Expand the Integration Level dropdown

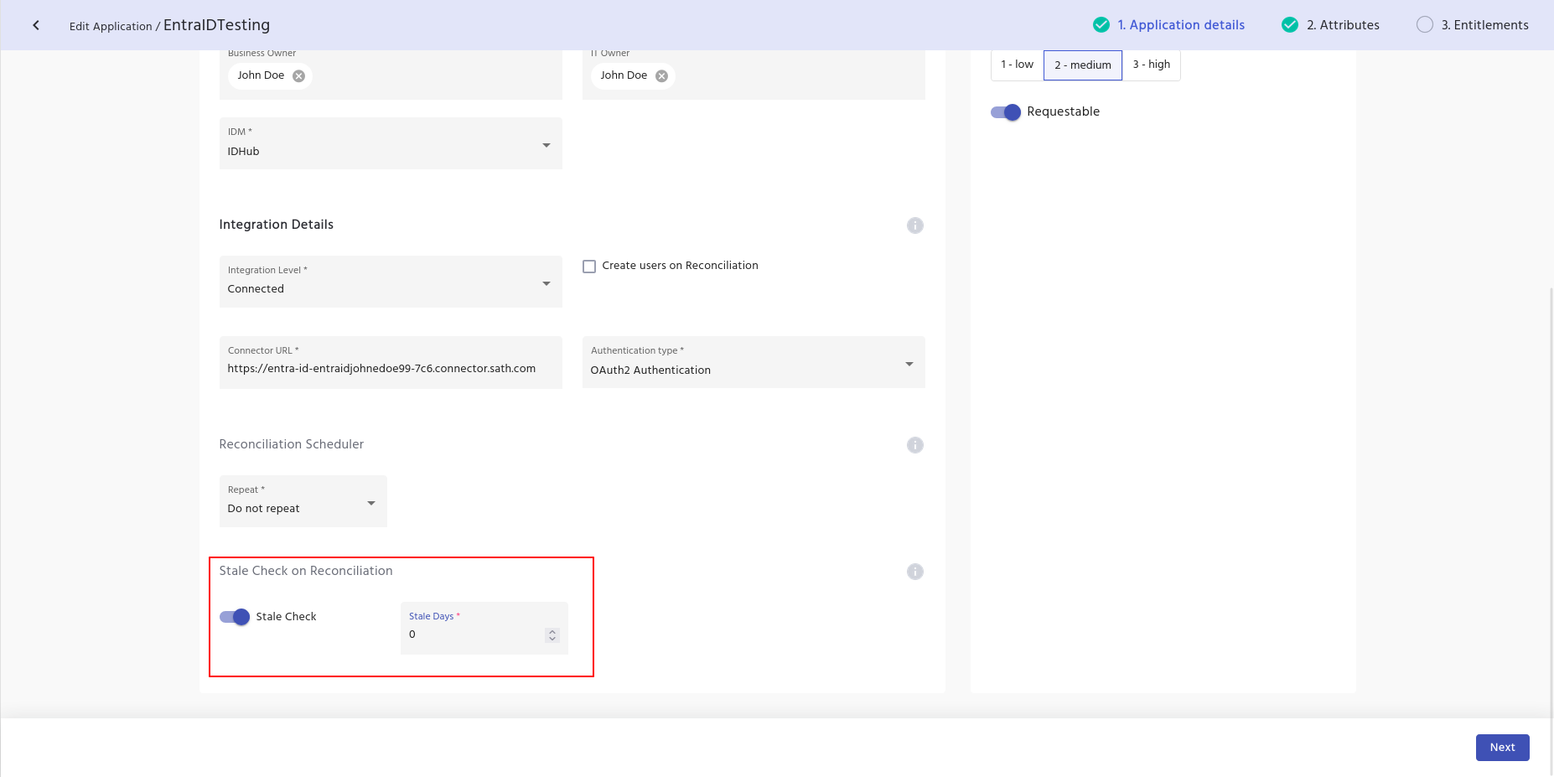391,282
